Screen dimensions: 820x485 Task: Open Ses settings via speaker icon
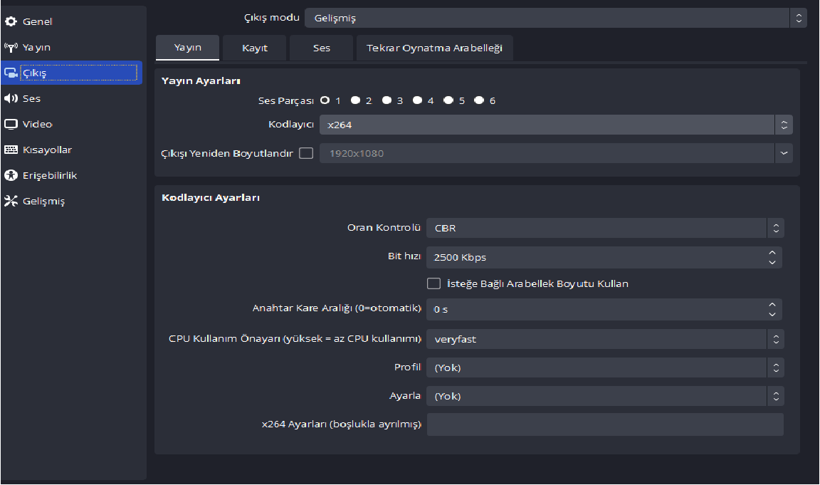(11, 98)
